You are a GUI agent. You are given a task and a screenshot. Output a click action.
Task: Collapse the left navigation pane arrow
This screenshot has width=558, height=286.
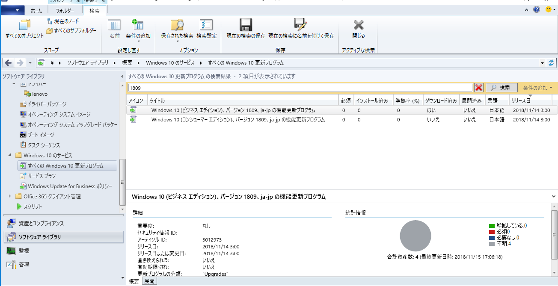[x=122, y=76]
